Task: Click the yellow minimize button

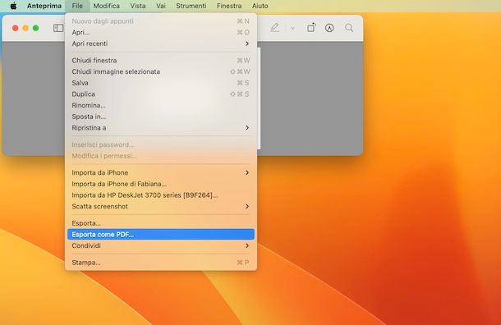Action: pos(25,28)
